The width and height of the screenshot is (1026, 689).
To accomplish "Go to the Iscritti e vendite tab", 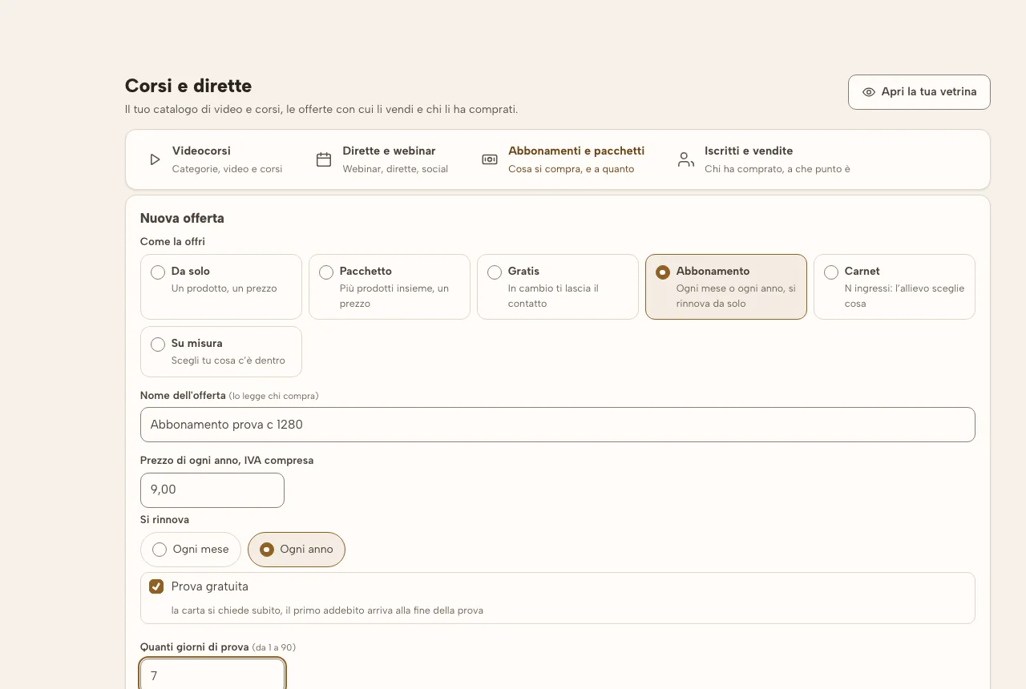I will (x=764, y=159).
